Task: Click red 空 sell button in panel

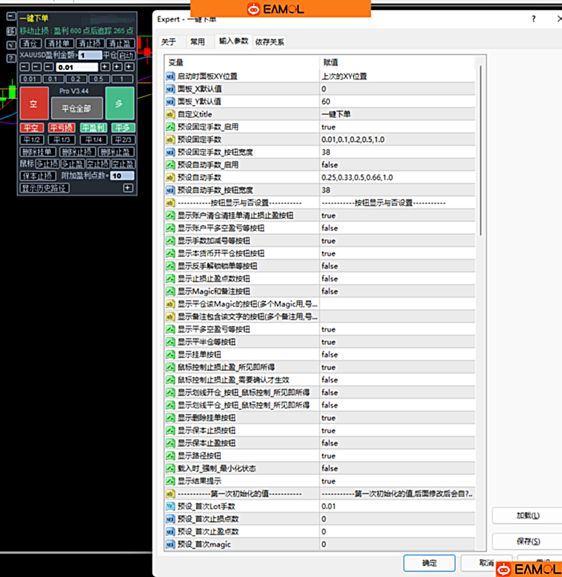Action: pyautogui.click(x=34, y=104)
